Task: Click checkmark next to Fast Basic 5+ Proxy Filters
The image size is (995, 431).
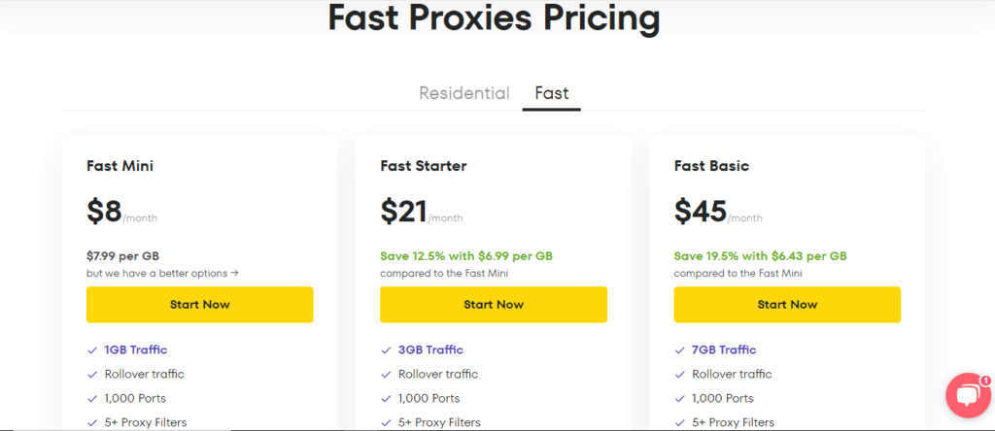Action: (680, 422)
